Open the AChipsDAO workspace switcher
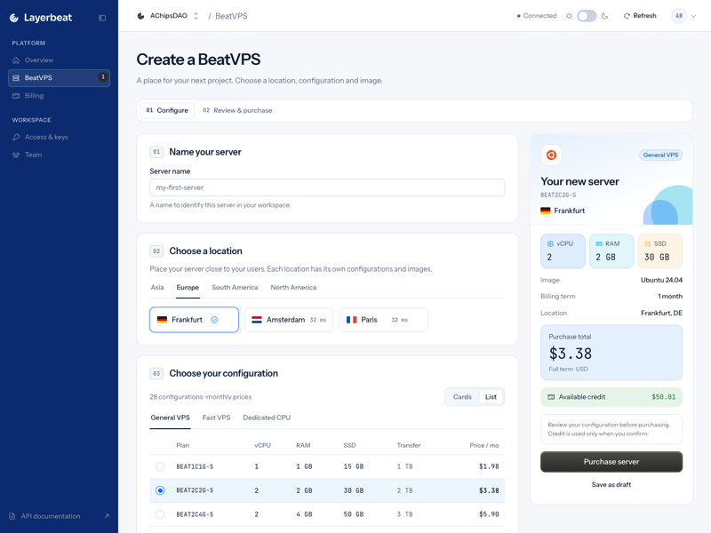The image size is (711, 533). click(x=168, y=16)
